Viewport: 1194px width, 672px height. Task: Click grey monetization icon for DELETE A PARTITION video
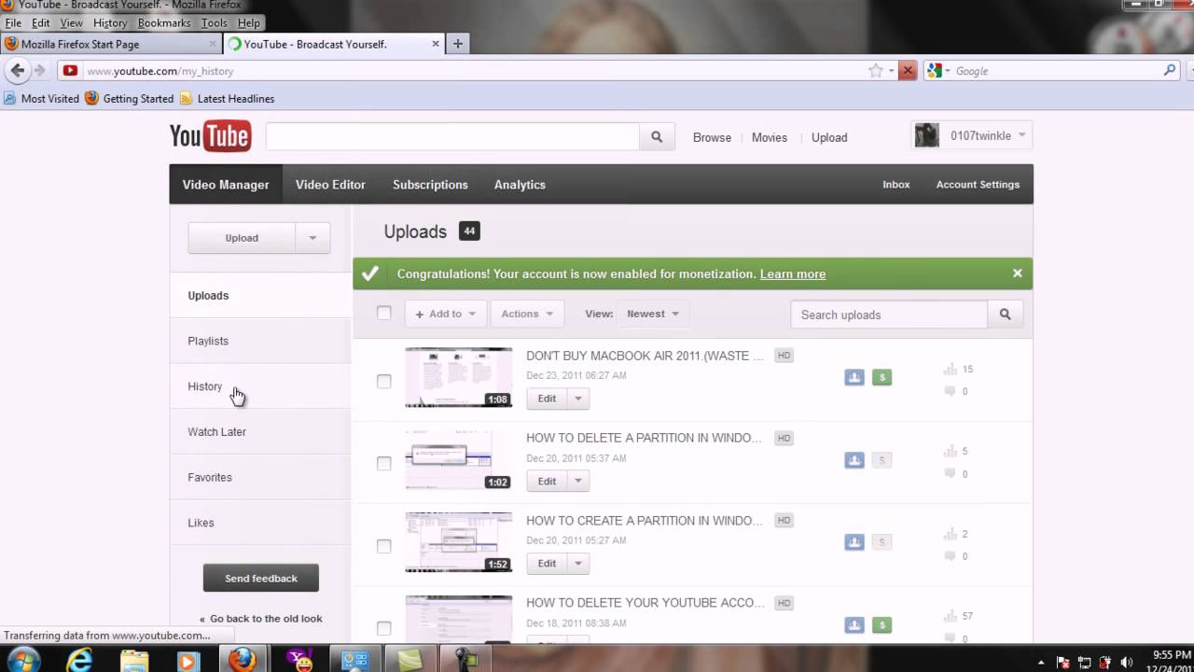click(x=882, y=459)
